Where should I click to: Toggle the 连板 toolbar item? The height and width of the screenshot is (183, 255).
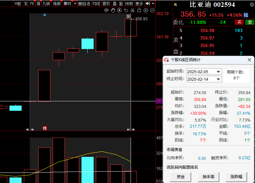pos(57,4)
